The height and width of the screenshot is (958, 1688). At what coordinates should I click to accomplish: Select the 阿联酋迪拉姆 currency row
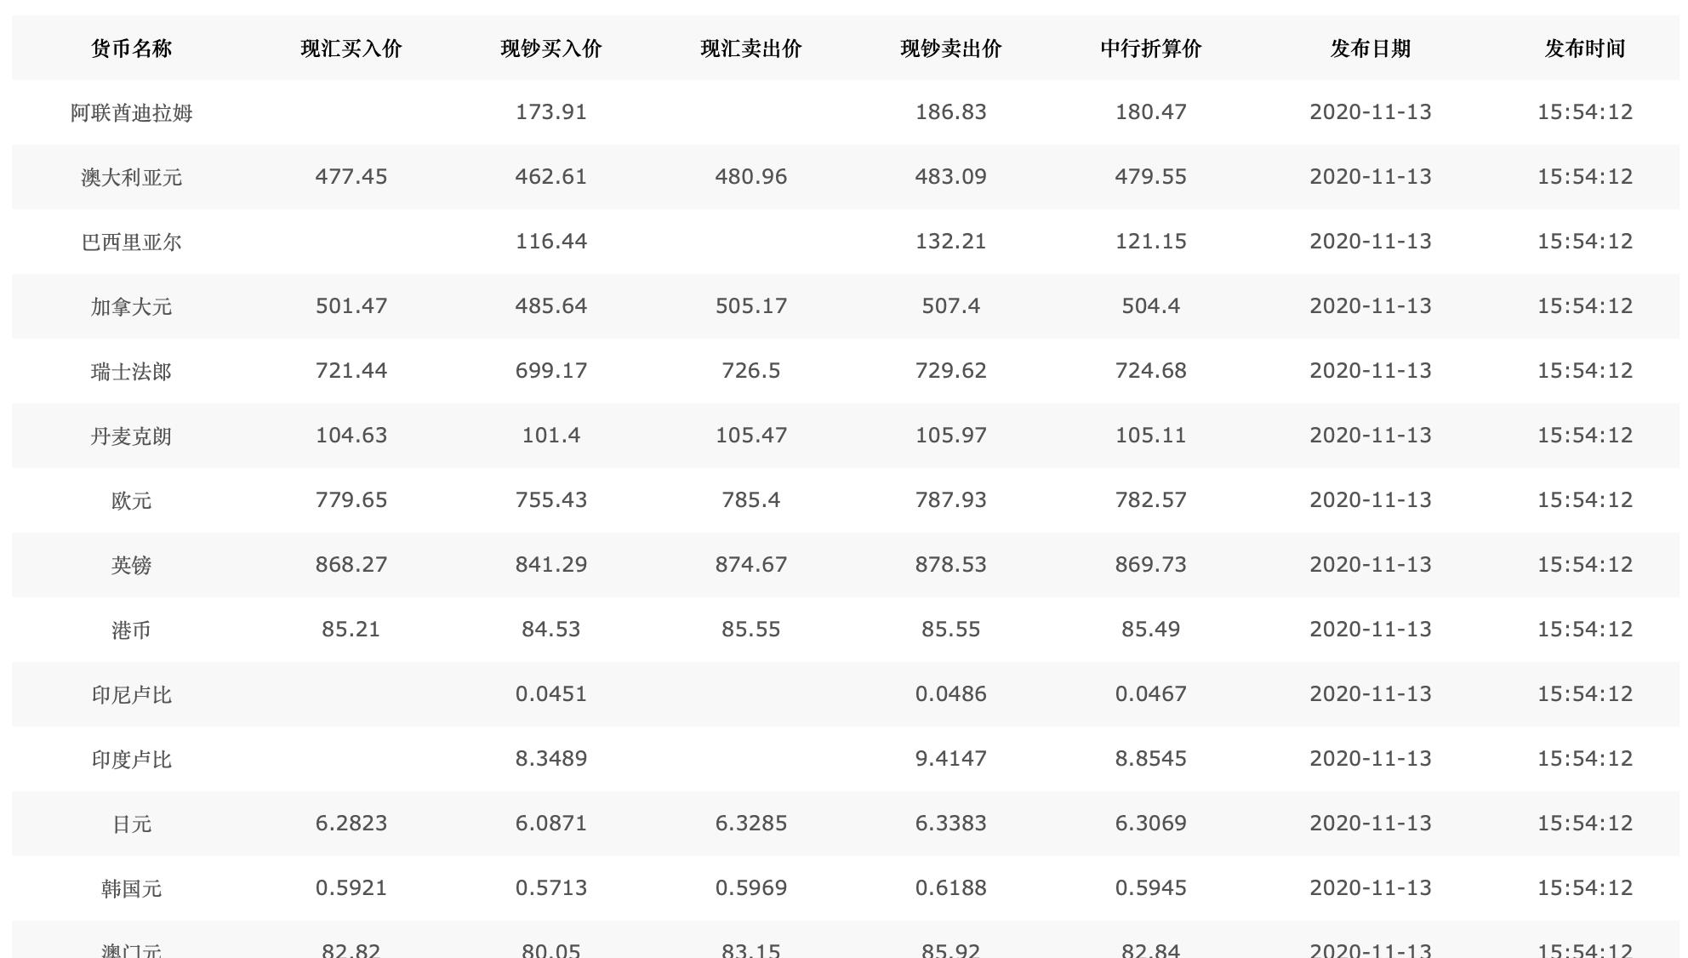(846, 112)
